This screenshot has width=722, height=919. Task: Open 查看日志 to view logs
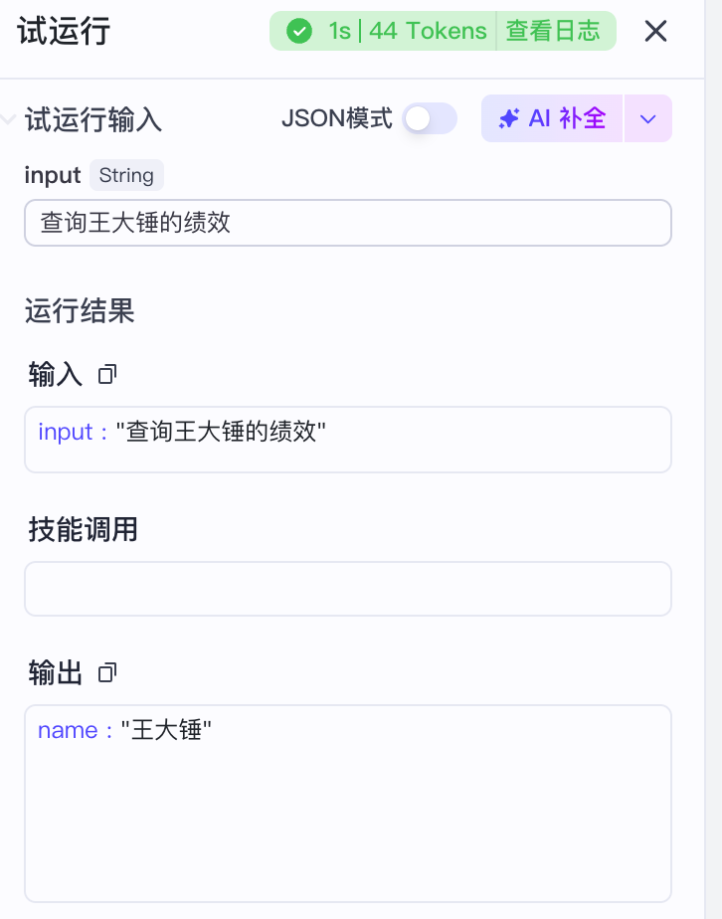pos(553,32)
